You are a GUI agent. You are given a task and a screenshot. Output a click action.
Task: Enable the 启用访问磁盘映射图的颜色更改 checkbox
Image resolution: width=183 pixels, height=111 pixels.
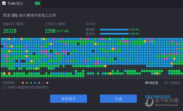pos(5,87)
